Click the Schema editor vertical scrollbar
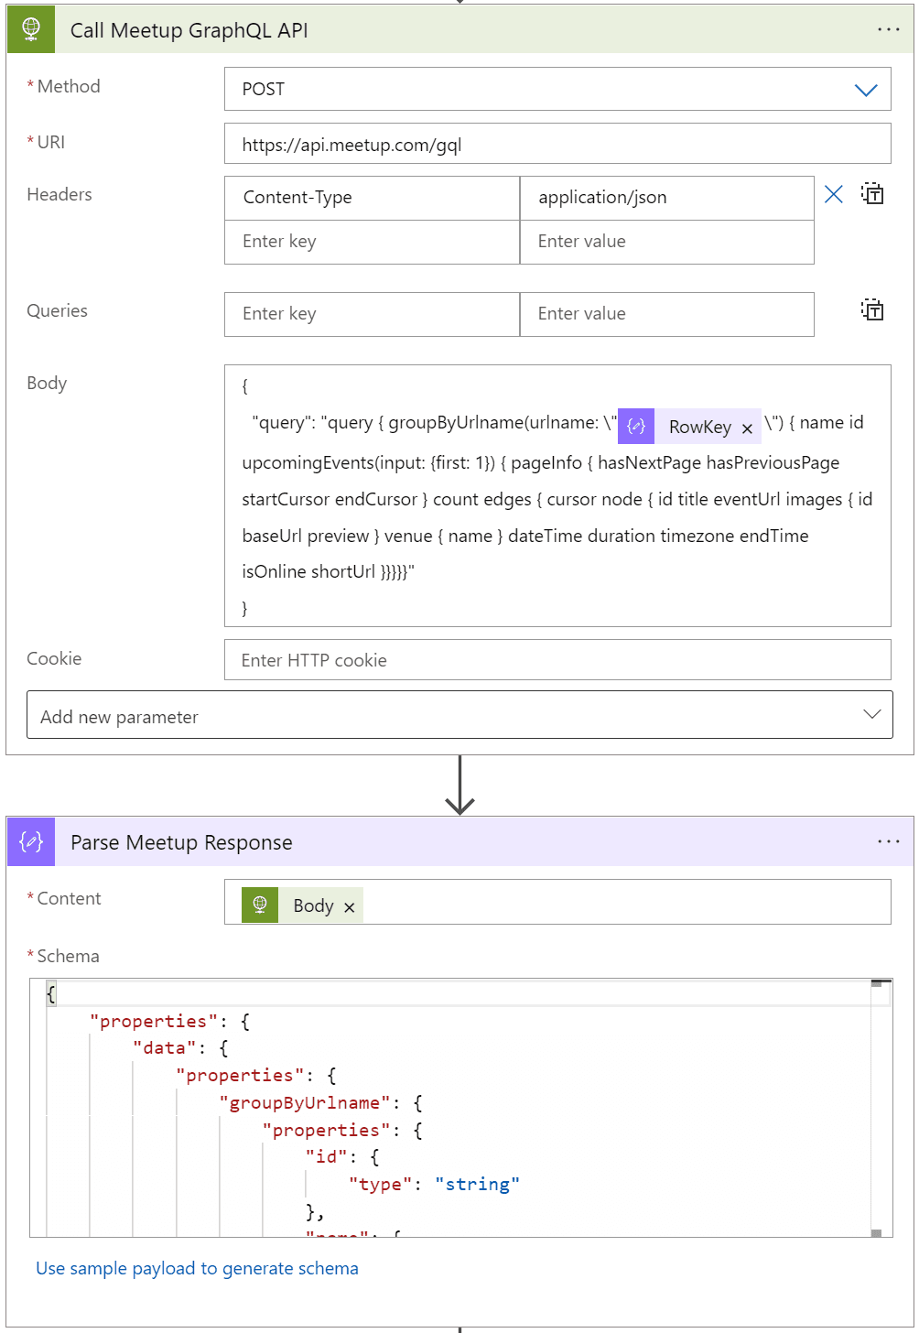The image size is (919, 1333). point(881,1108)
